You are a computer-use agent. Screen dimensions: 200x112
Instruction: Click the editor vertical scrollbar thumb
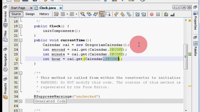tap(186, 57)
